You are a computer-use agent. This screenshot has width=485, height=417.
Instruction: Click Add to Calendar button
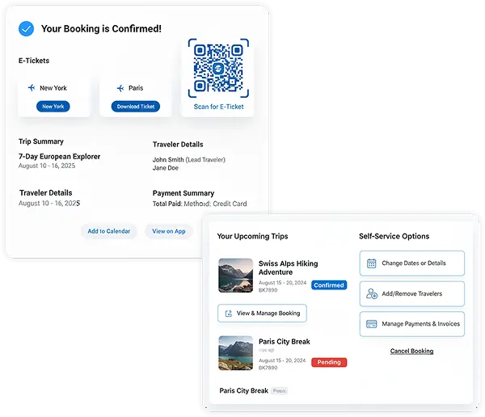point(109,231)
